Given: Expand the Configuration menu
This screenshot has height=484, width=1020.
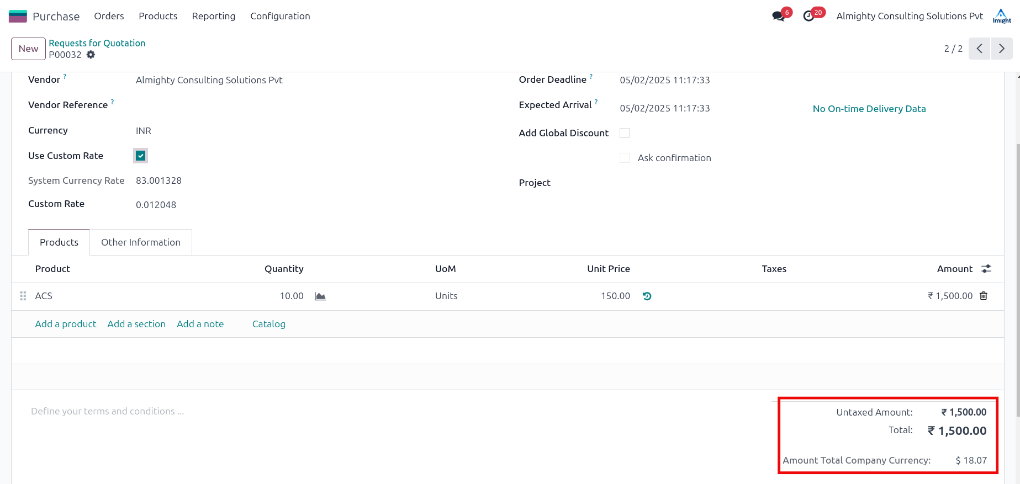Looking at the screenshot, I should pos(280,16).
